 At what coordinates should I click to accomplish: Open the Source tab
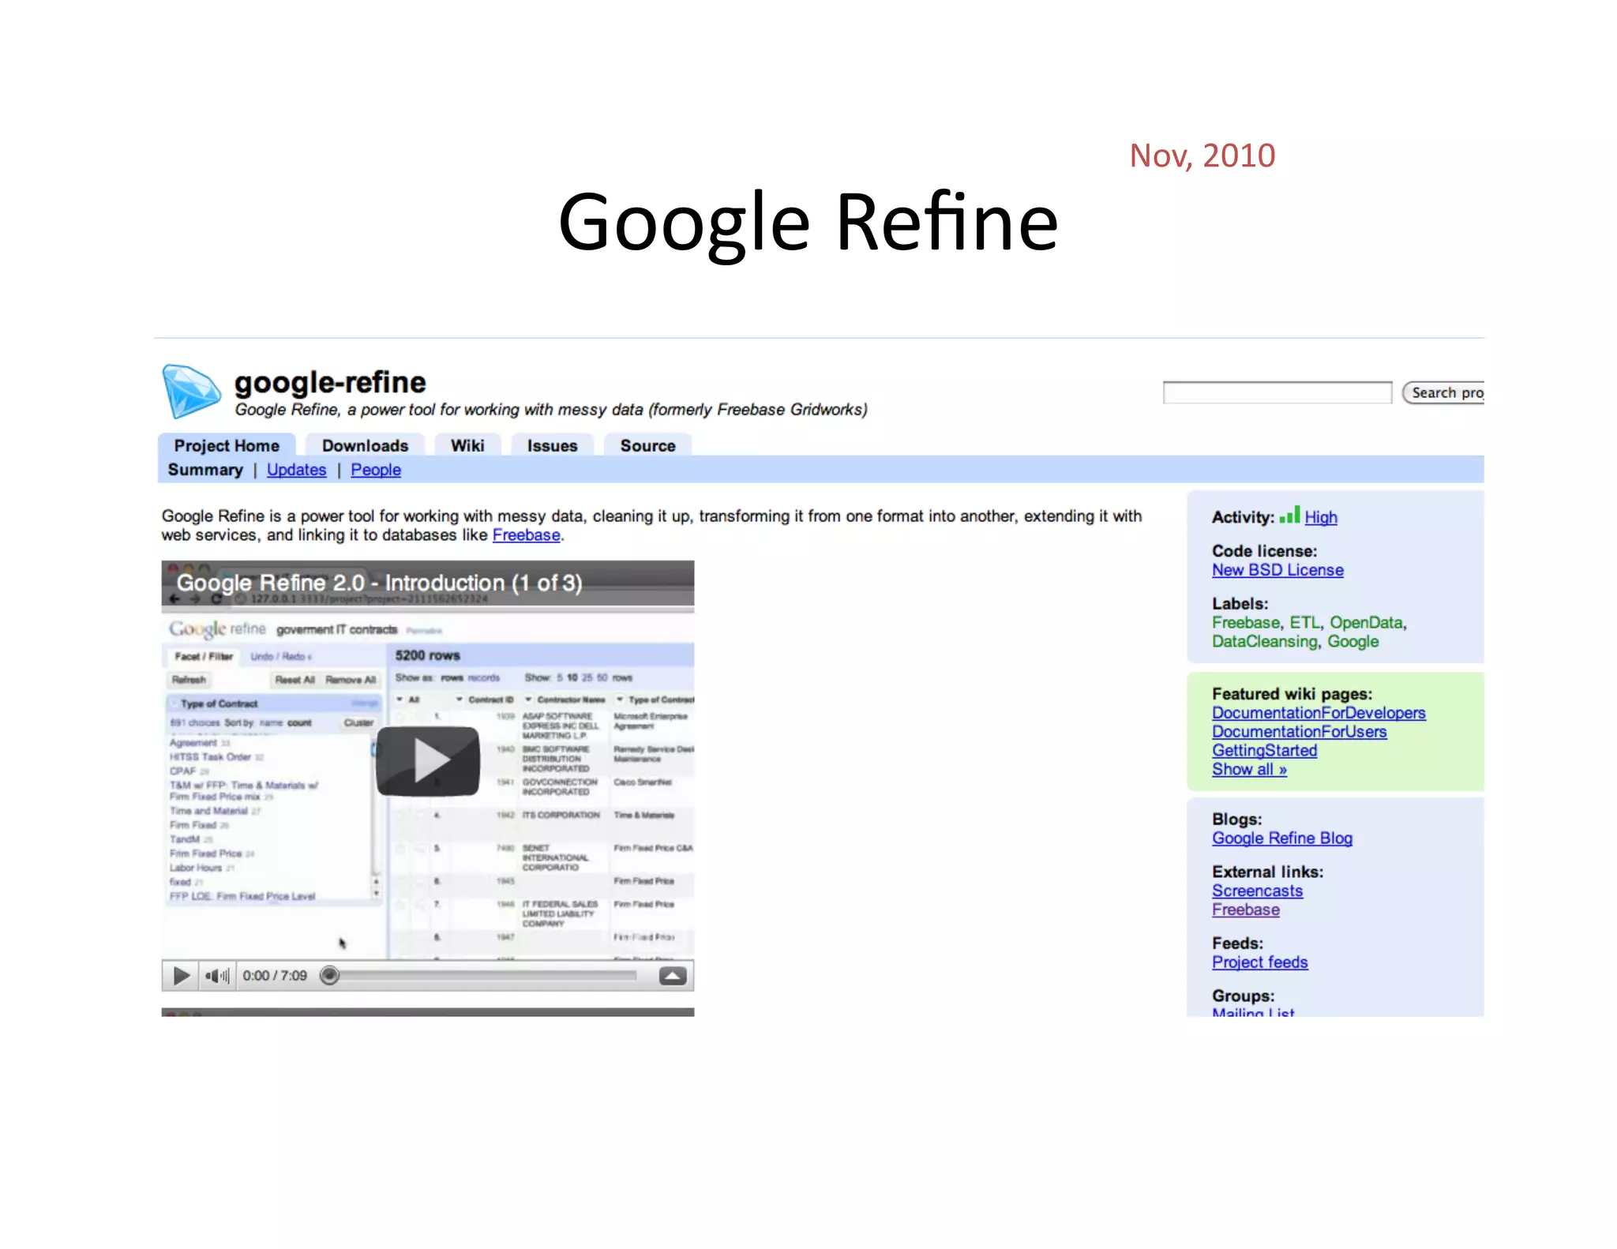[647, 445]
